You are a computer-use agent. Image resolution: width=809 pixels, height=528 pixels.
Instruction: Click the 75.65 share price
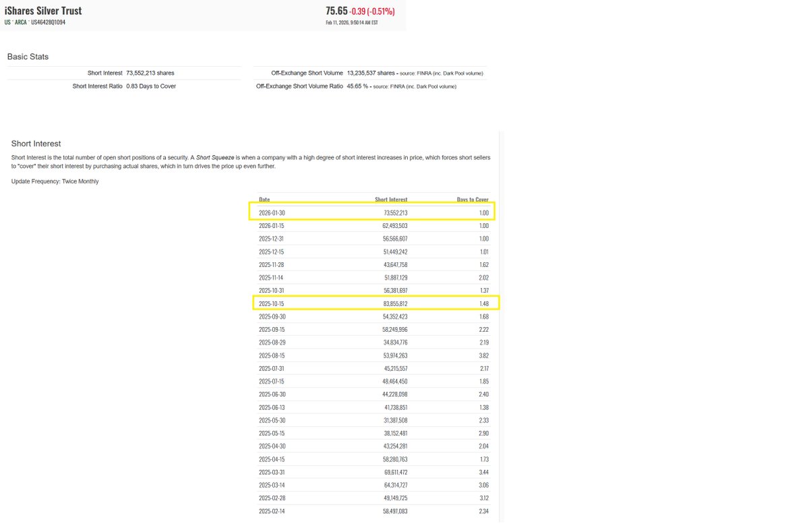[336, 11]
